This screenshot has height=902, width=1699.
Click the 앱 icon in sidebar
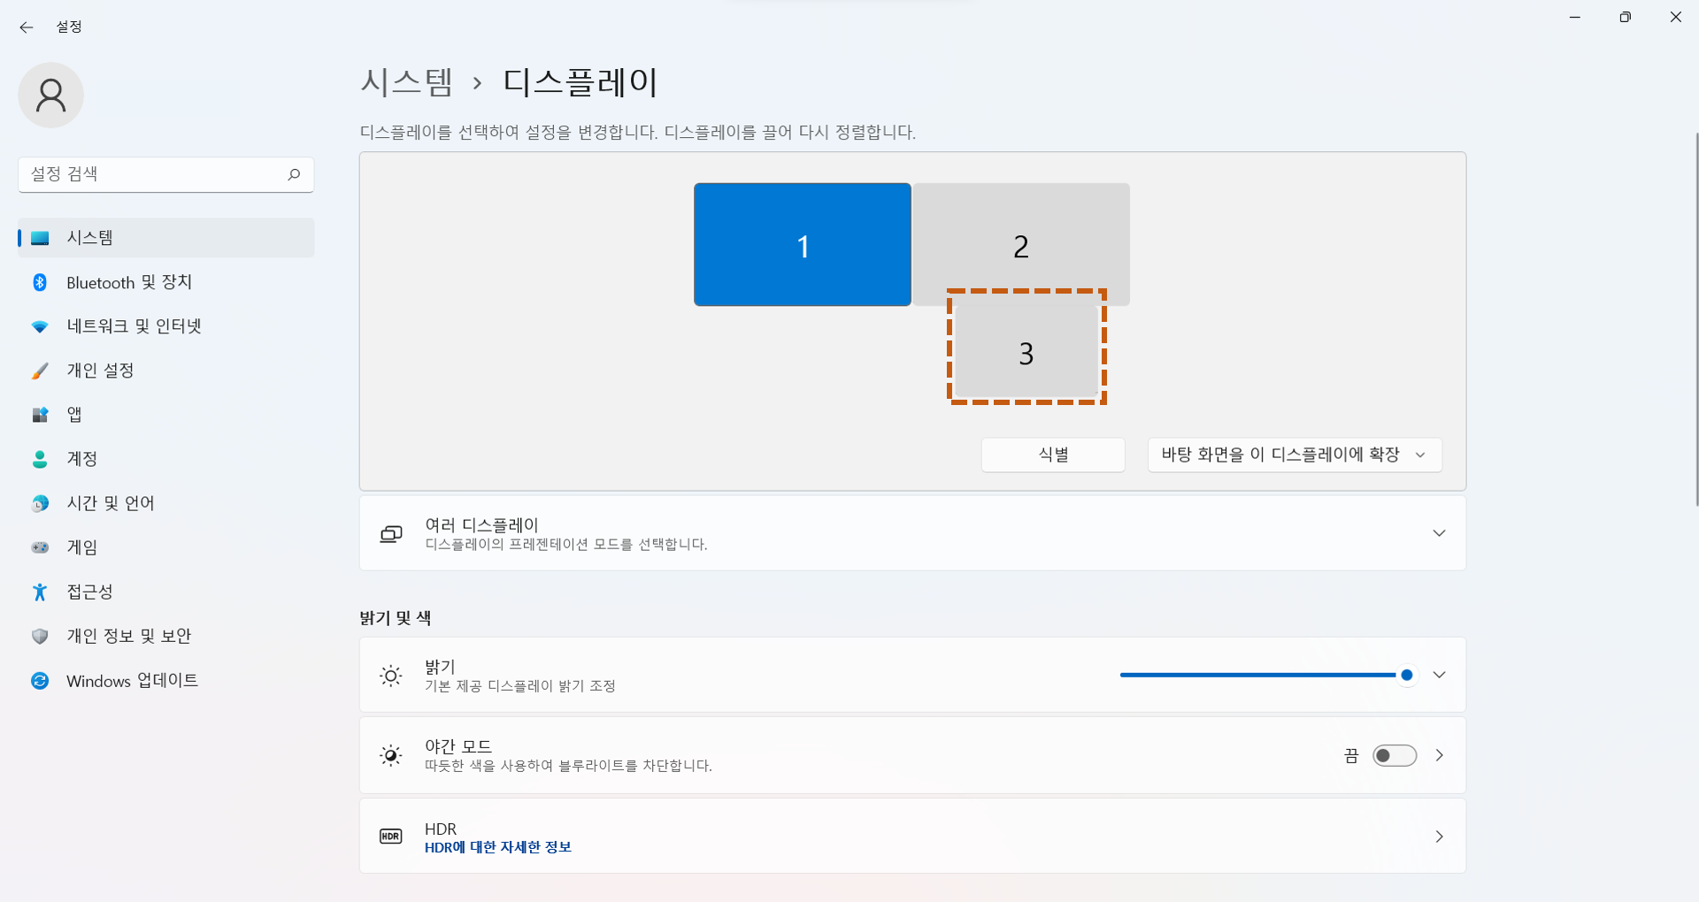point(40,415)
